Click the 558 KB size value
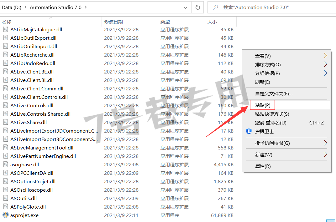This screenshot has width=336, height=222. (226, 148)
